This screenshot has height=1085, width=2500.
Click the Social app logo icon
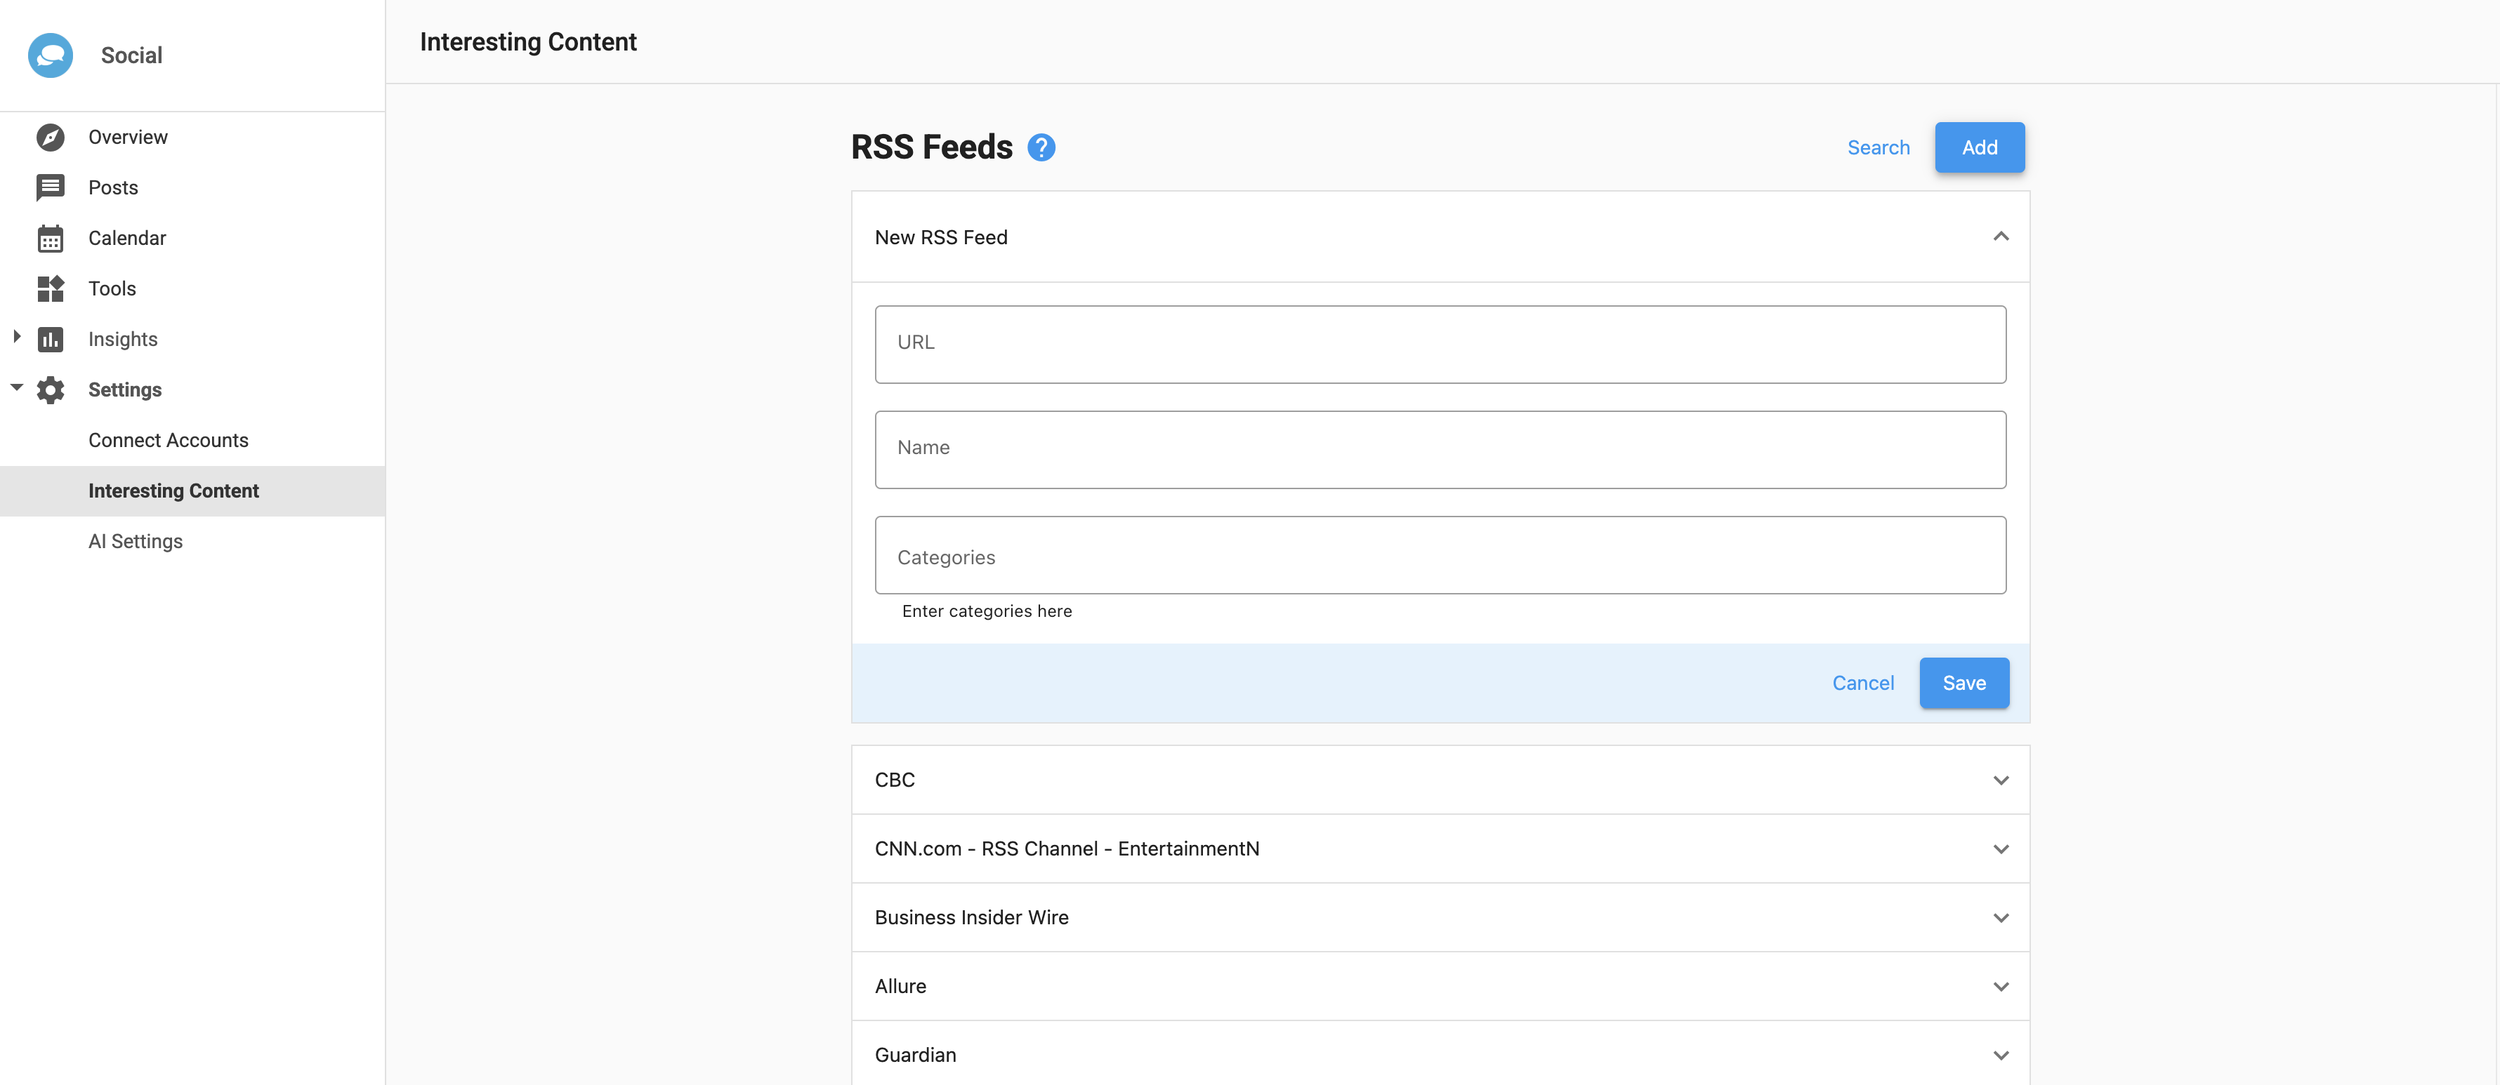[51, 55]
